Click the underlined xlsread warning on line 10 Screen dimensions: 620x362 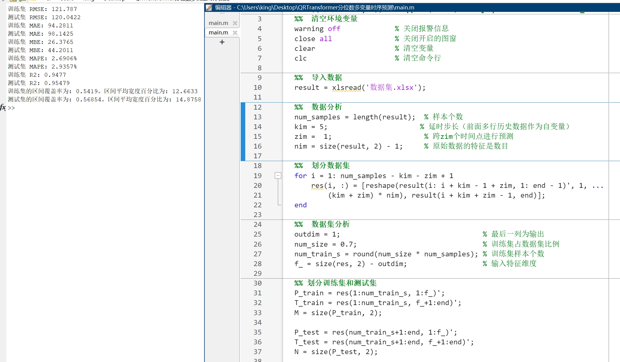point(346,88)
